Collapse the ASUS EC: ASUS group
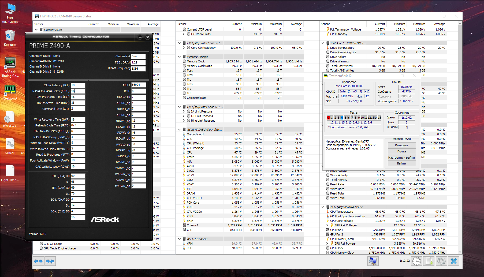The width and height of the screenshot is (484, 277). [x=180, y=239]
